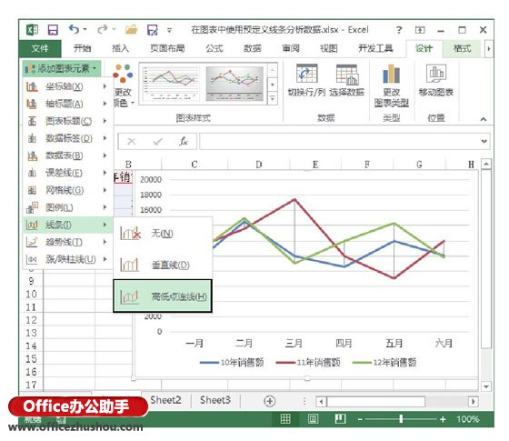Screen dimensions: 509x441
Task: Open the Legend (图例) submenu item
Action: click(x=67, y=207)
